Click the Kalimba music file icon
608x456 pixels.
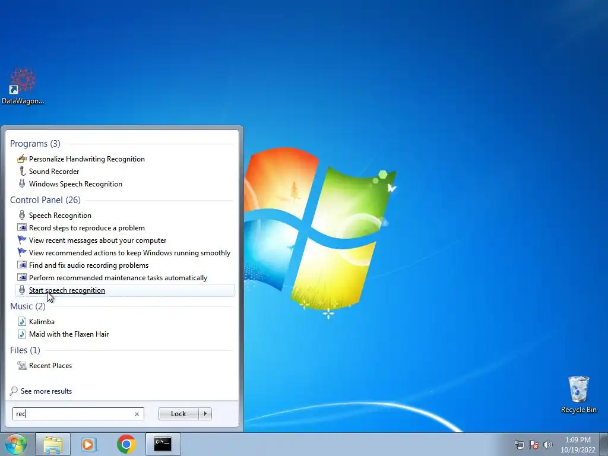(22, 321)
